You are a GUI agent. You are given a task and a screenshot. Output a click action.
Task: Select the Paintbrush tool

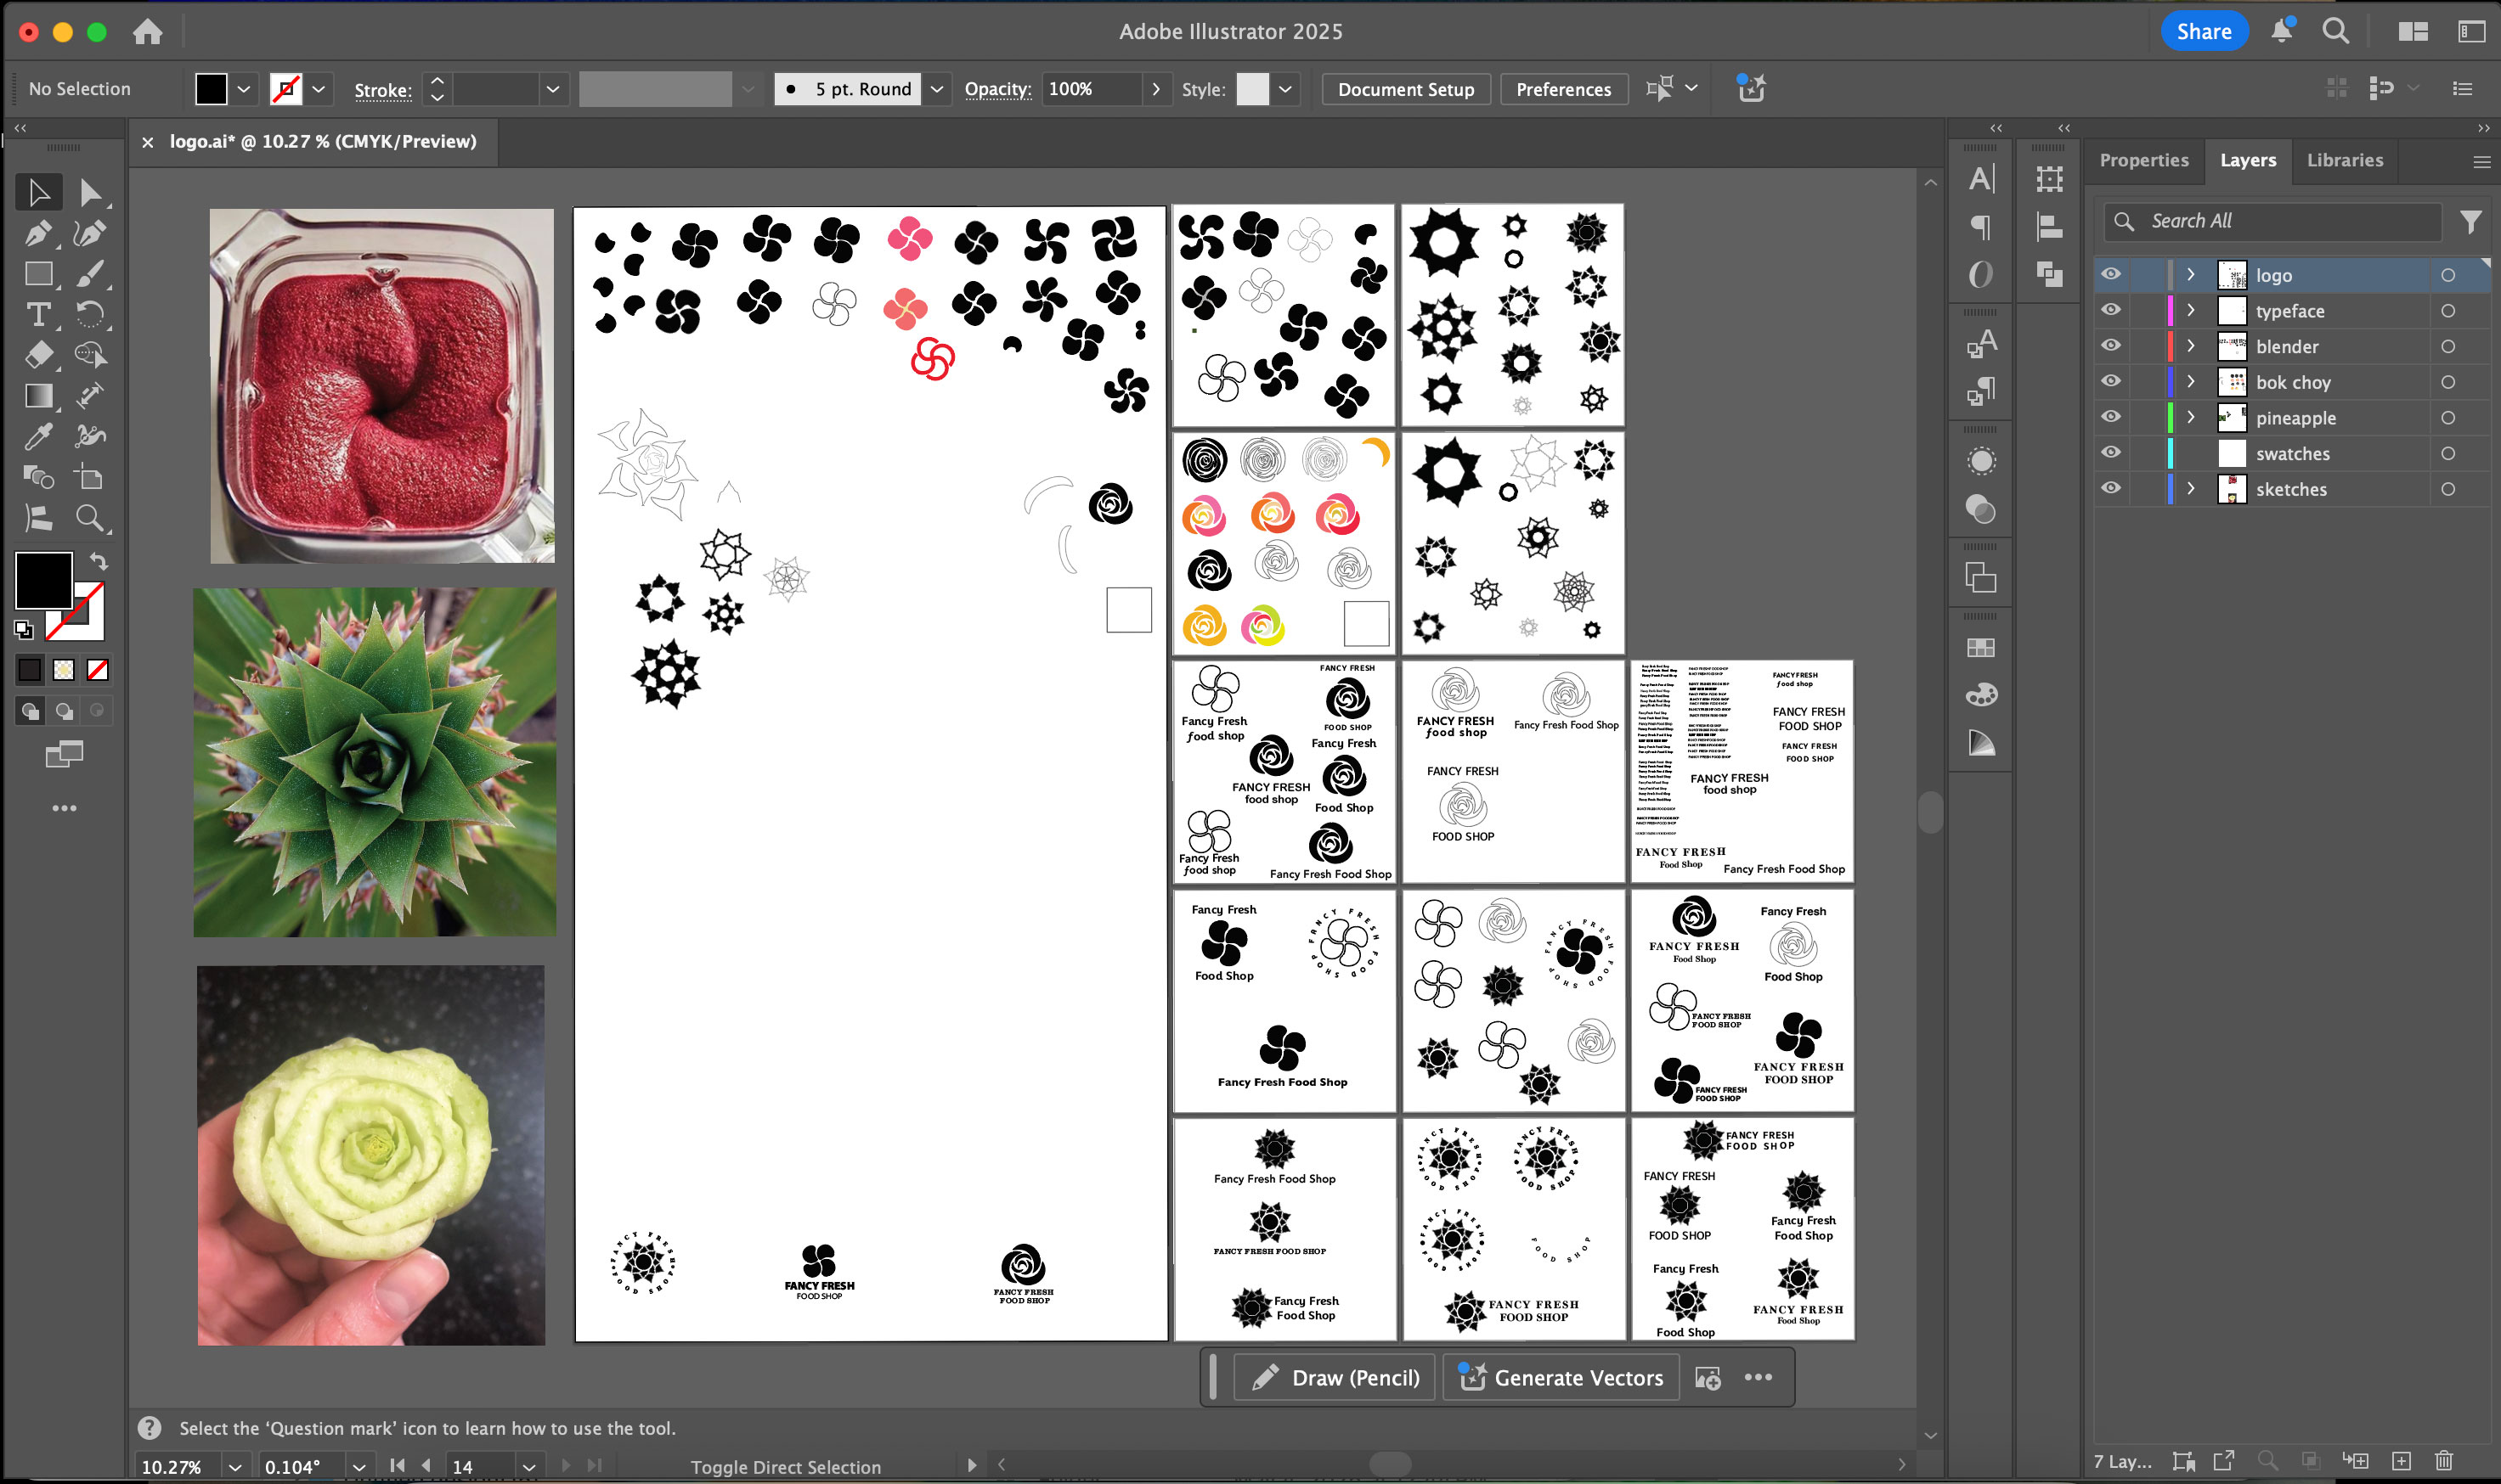point(89,273)
